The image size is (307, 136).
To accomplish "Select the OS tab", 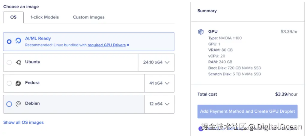I will tap(13, 17).
